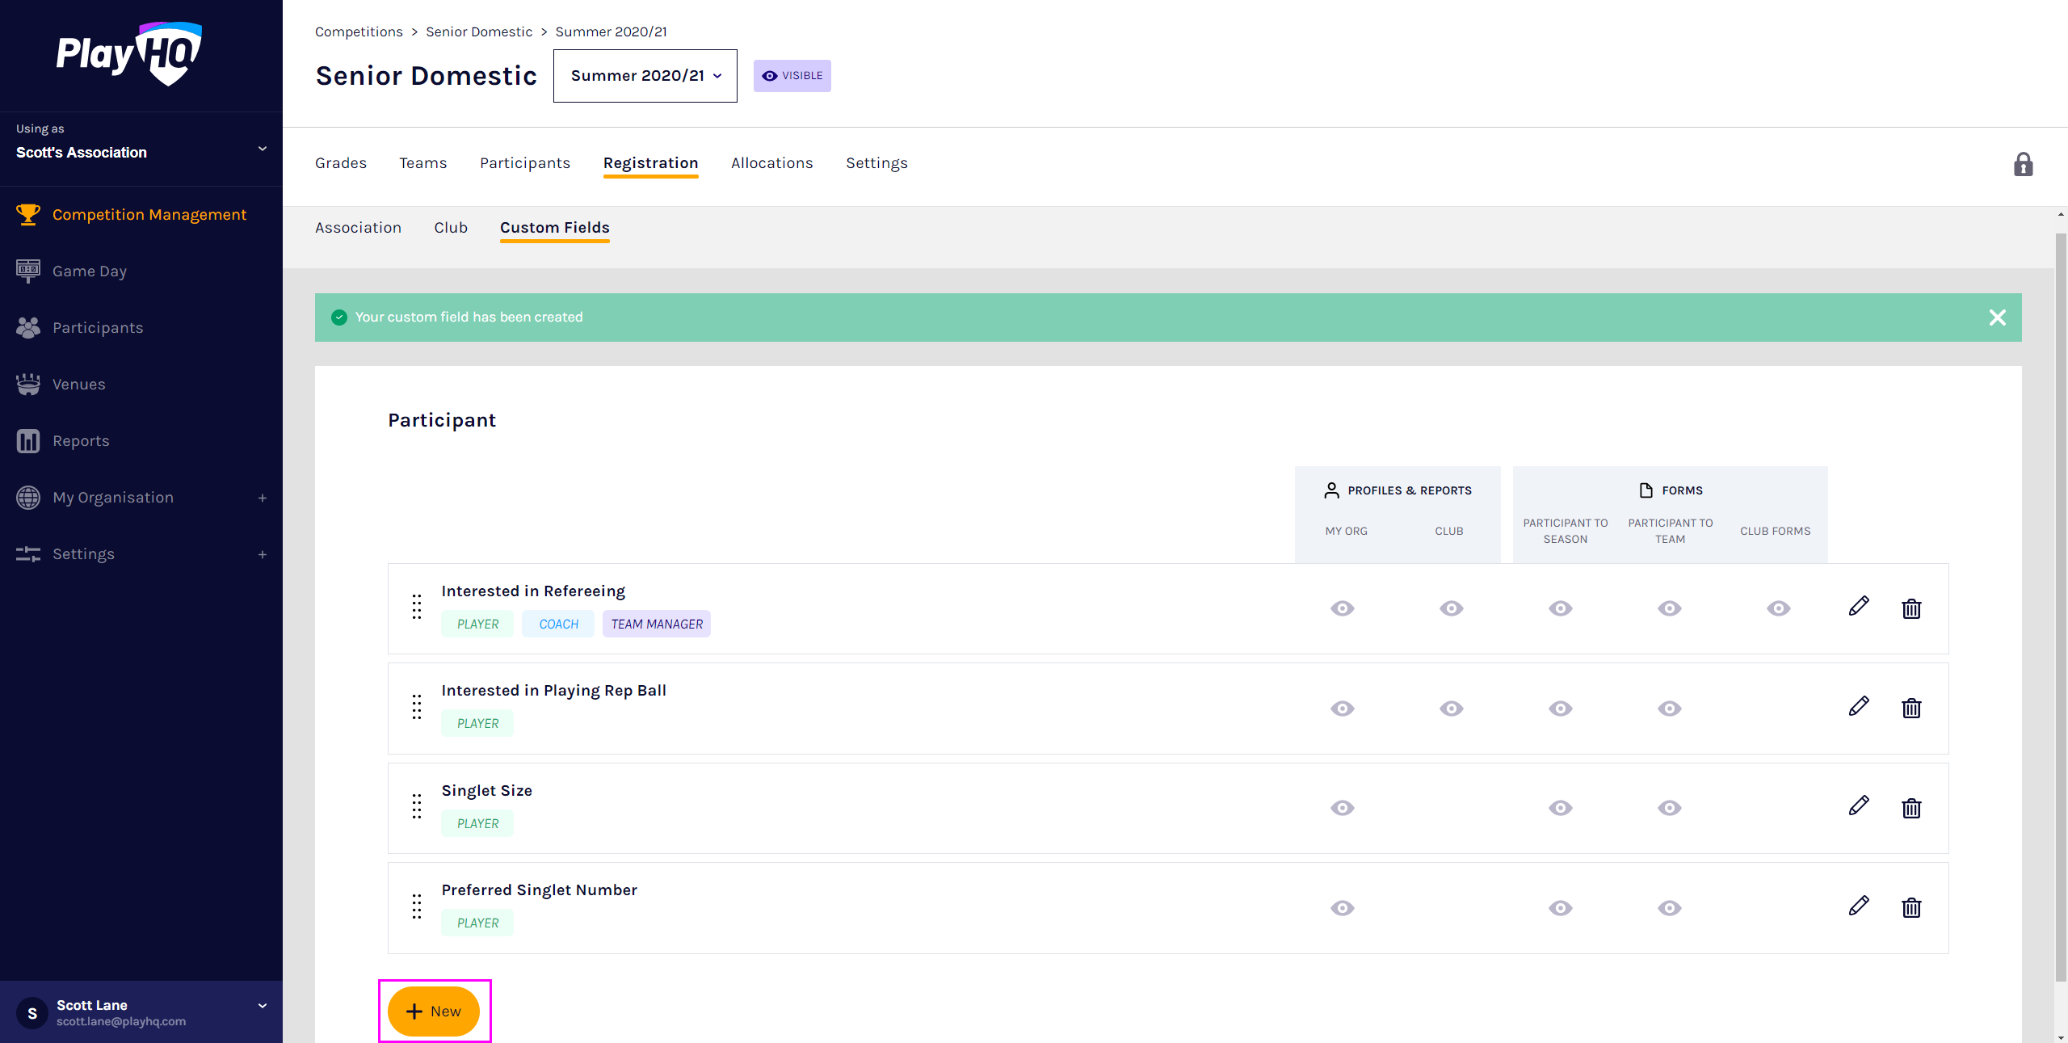Open the Association sub-tab

[x=358, y=228]
